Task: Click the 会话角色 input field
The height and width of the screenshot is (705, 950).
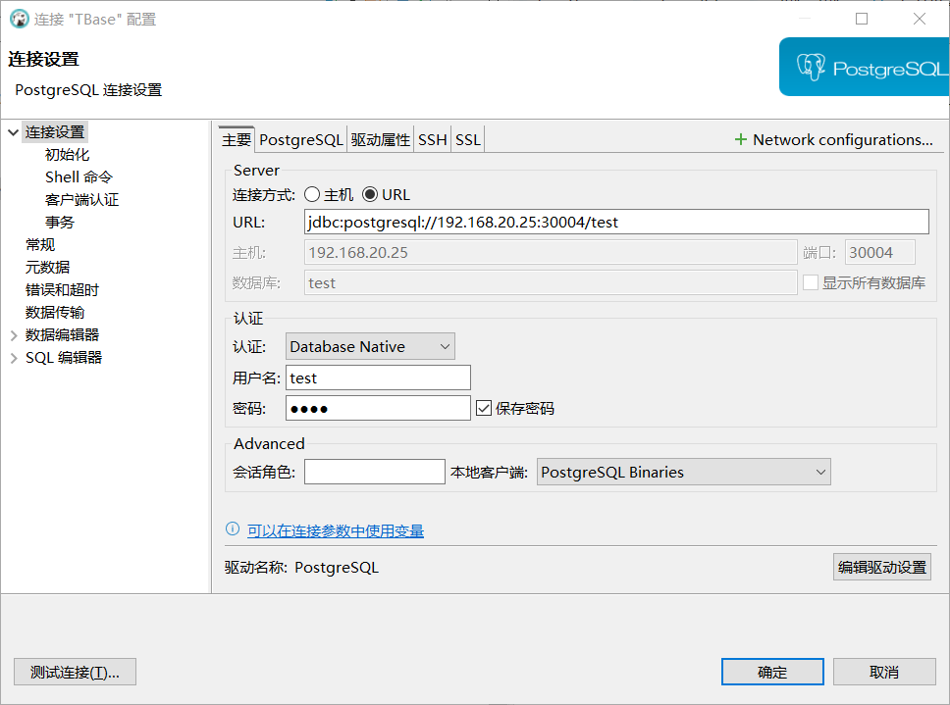Action: tap(375, 472)
